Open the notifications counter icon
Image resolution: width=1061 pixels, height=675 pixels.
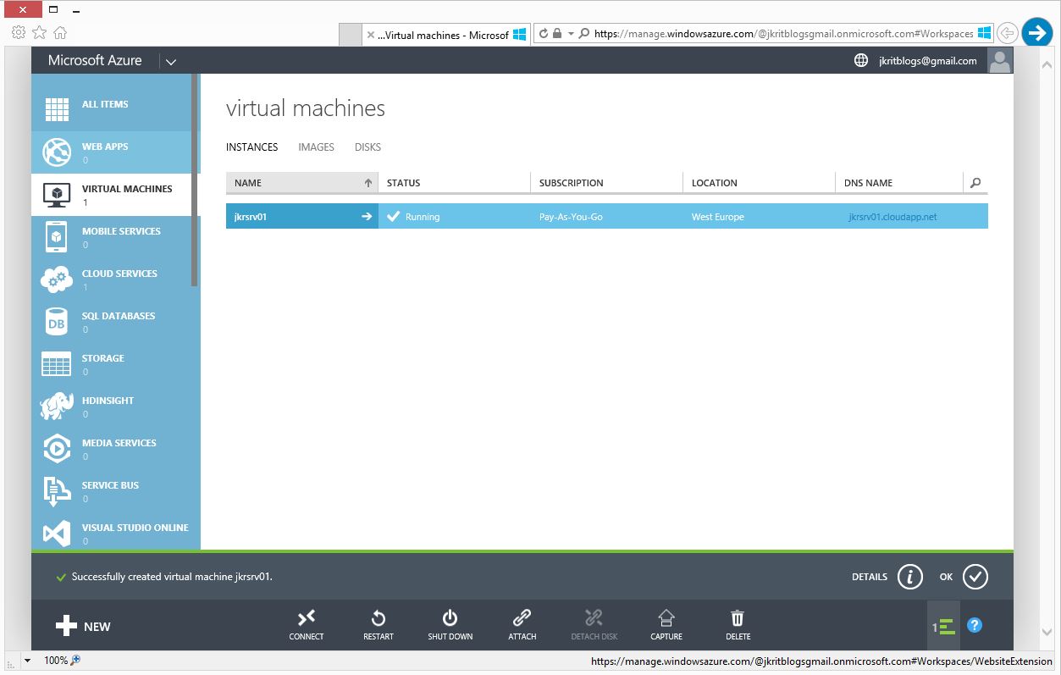(x=944, y=627)
